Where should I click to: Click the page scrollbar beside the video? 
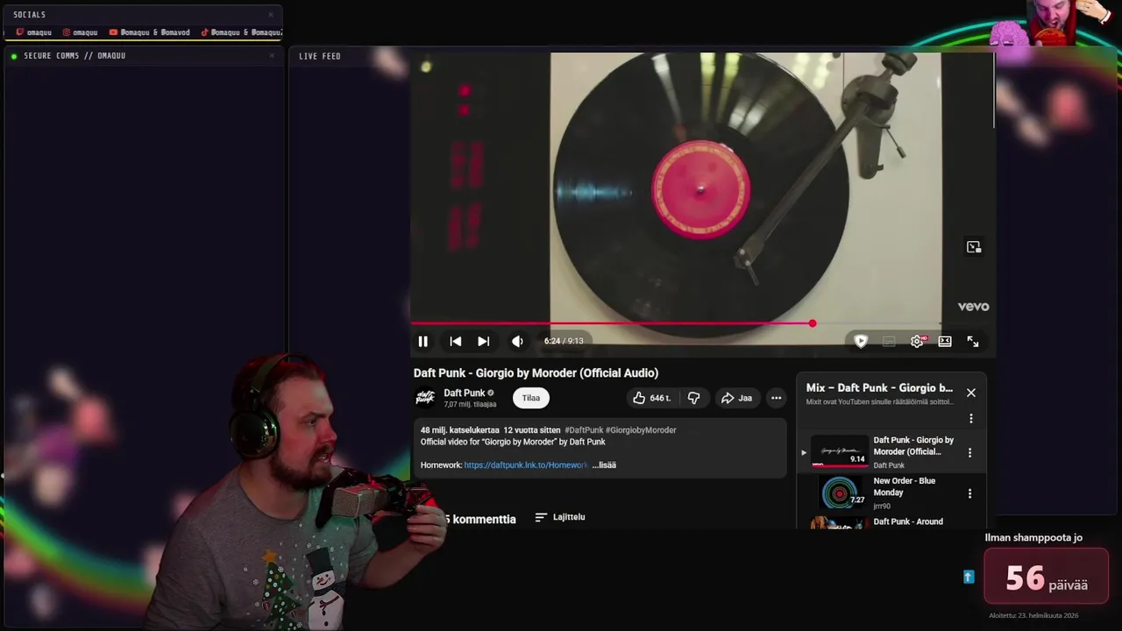994,92
